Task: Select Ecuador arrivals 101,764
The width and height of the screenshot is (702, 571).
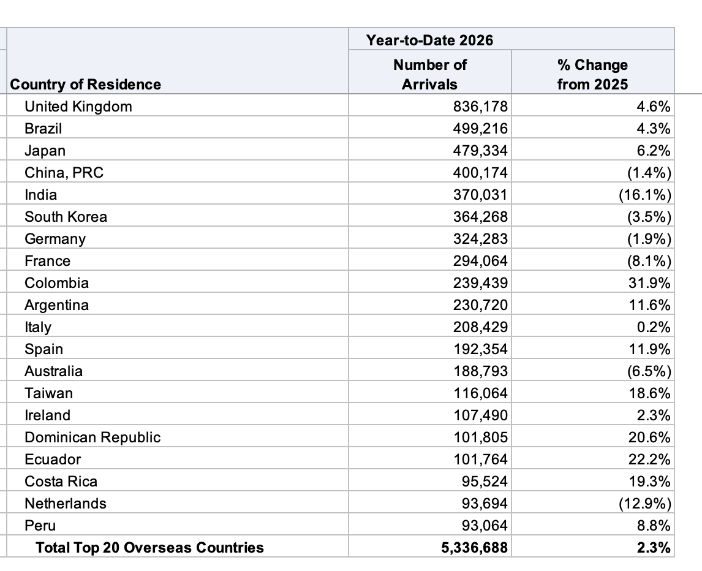Action: 480,459
